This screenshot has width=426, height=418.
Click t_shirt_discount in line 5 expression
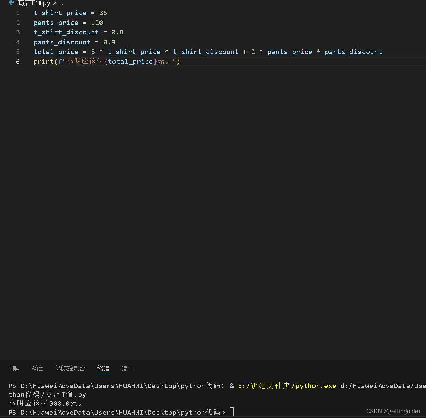coord(206,52)
